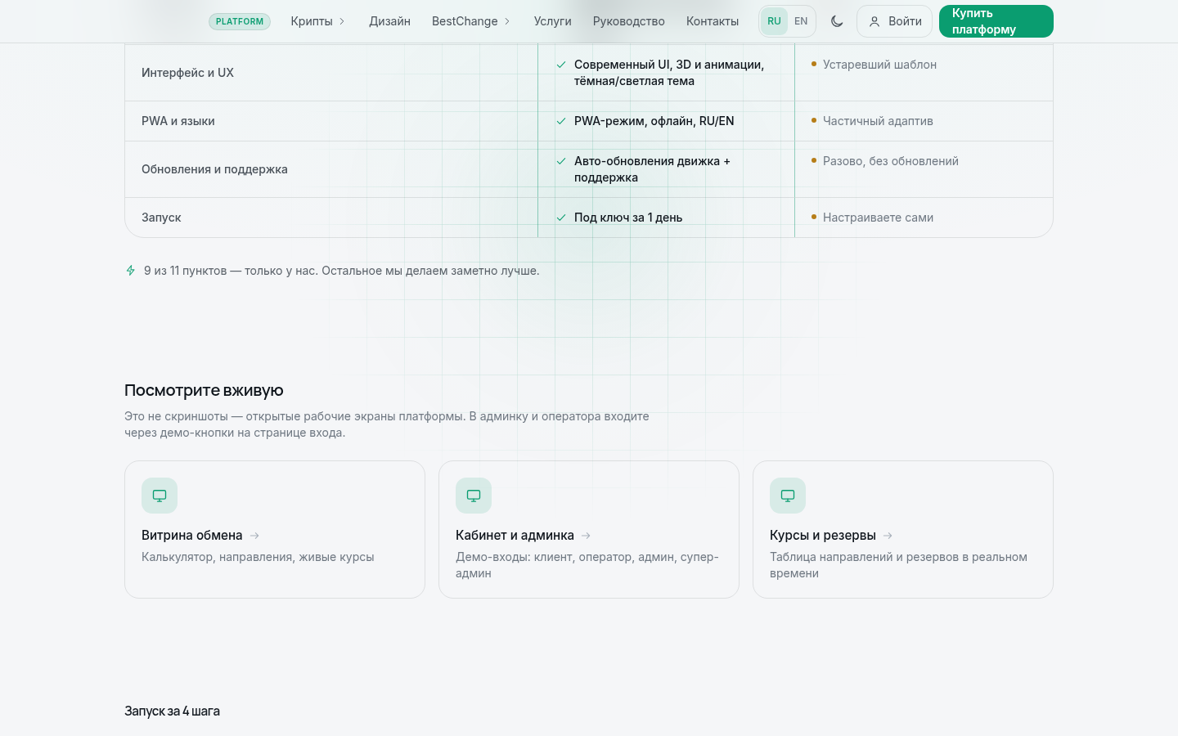1178x736 pixels.
Task: Click PWA и языки row label
Action: [x=178, y=121]
